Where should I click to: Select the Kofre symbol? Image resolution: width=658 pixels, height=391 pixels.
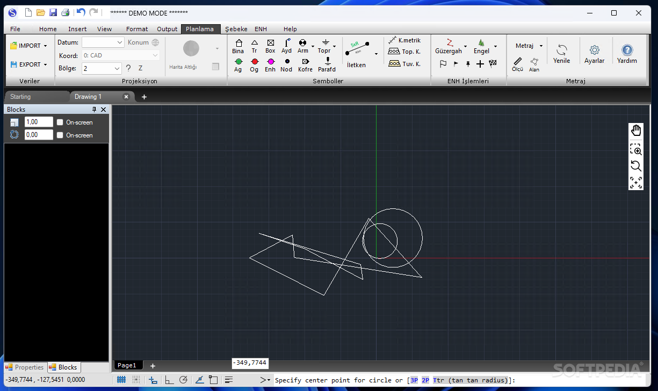coord(305,65)
